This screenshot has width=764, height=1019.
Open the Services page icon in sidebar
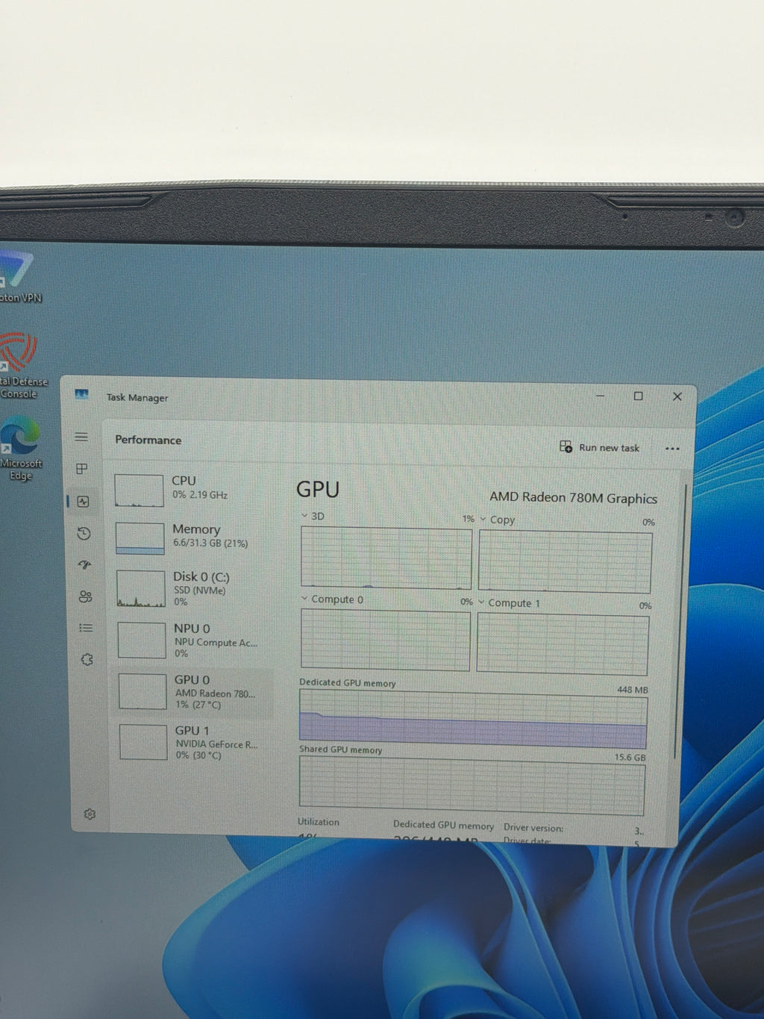pos(87,660)
